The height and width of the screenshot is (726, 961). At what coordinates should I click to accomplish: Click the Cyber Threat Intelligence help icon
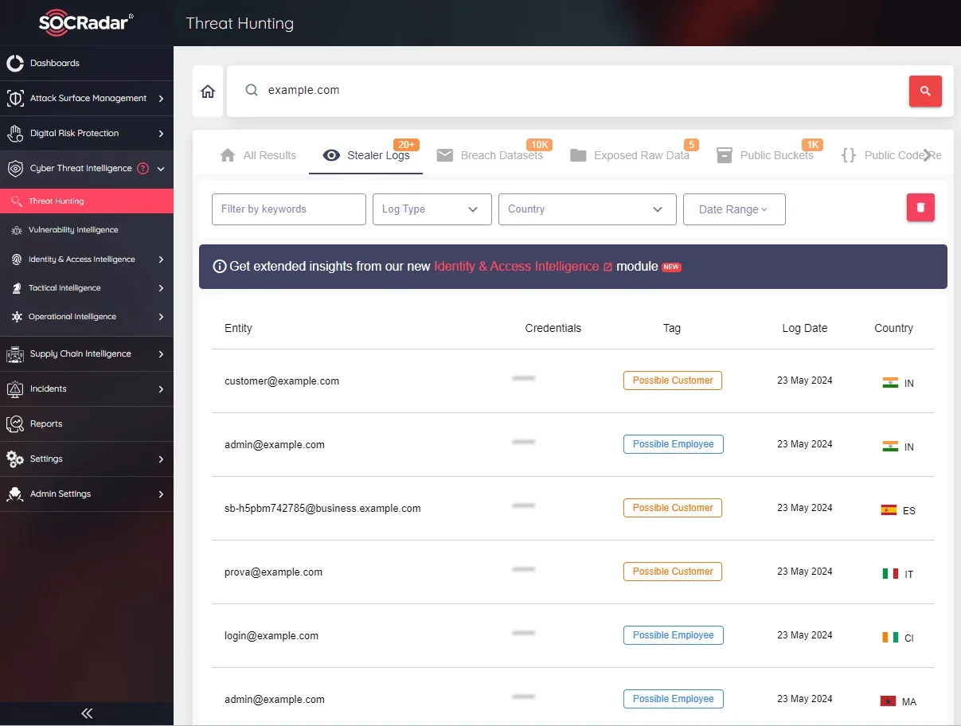click(143, 169)
